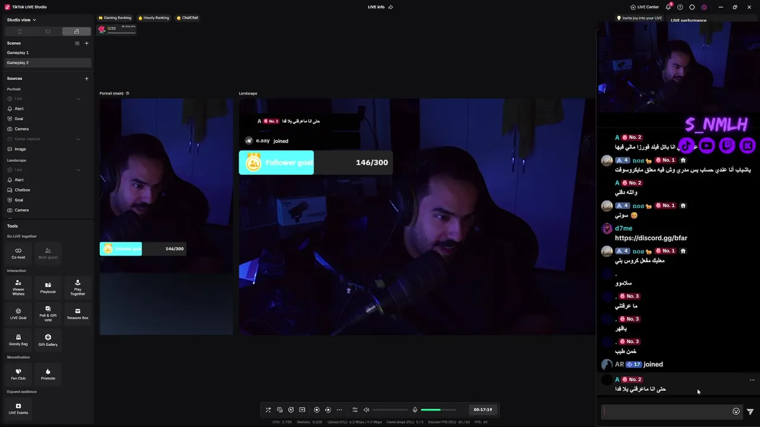
Task: Open the Multi-guest tool
Action: pyautogui.click(x=48, y=253)
